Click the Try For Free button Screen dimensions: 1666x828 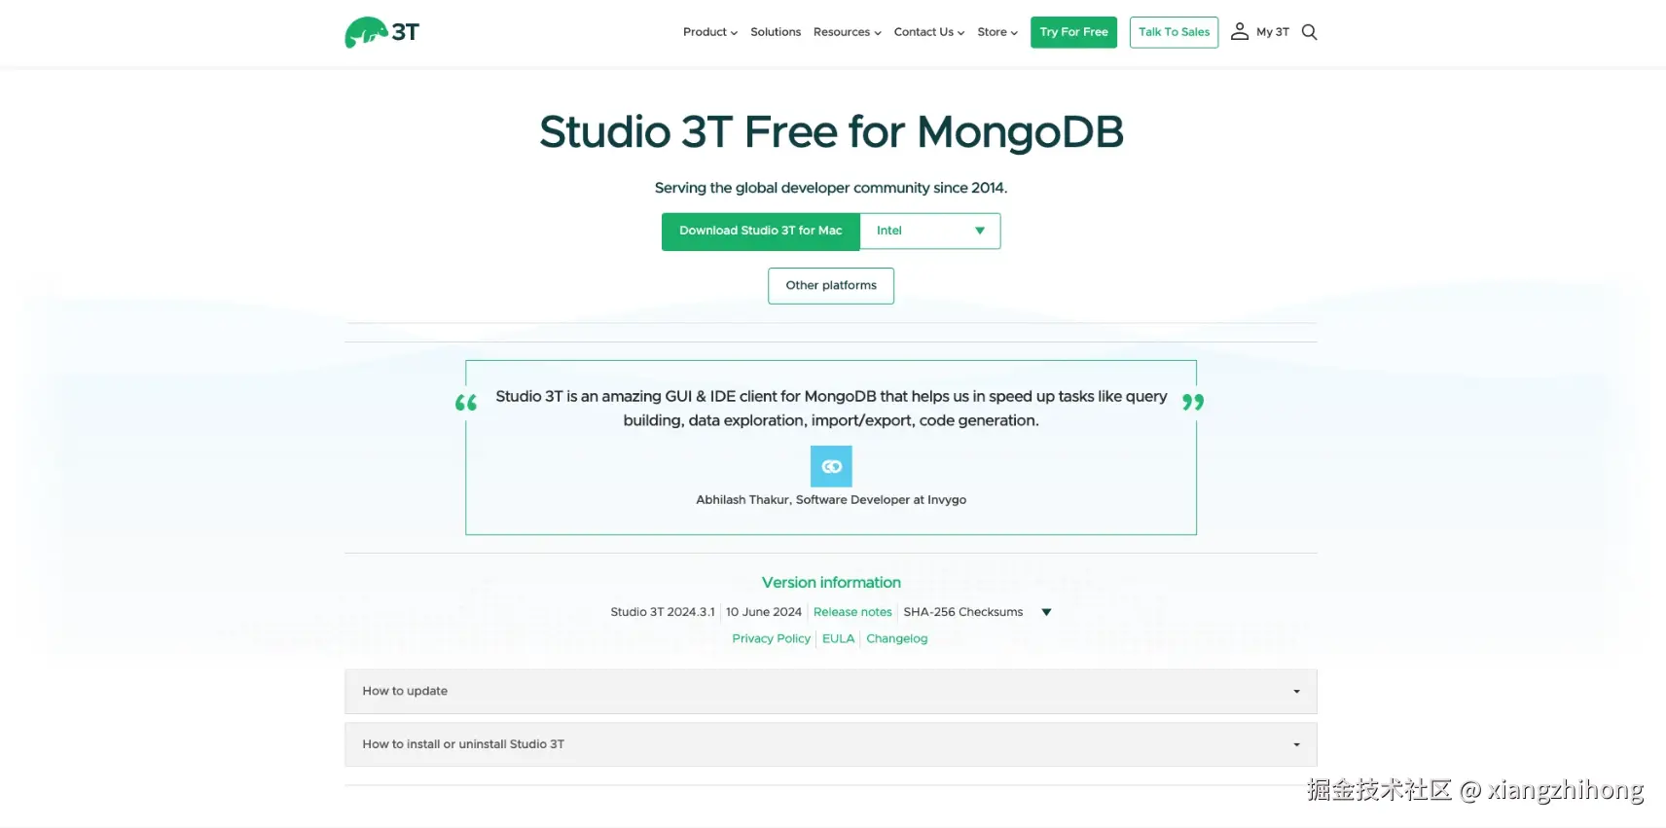click(1073, 32)
